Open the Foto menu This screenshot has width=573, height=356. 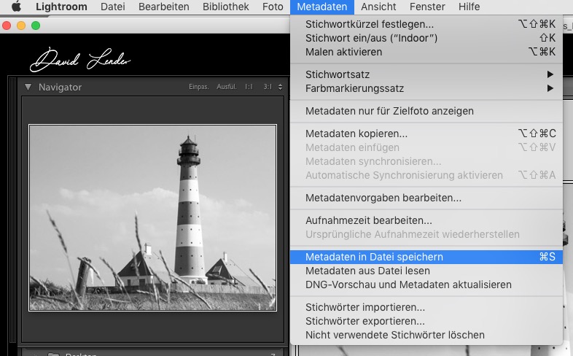[273, 7]
